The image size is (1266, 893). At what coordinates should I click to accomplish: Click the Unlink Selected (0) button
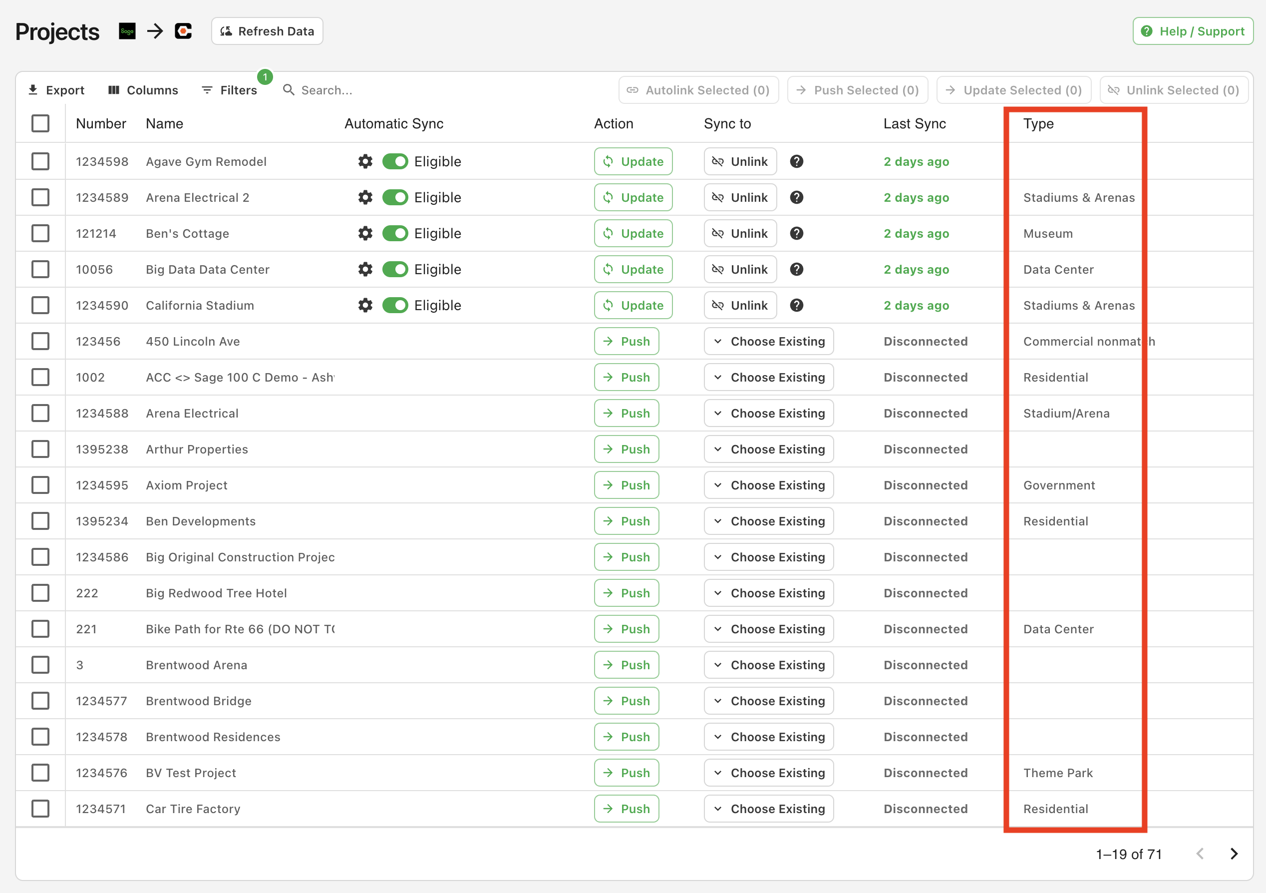tap(1174, 90)
